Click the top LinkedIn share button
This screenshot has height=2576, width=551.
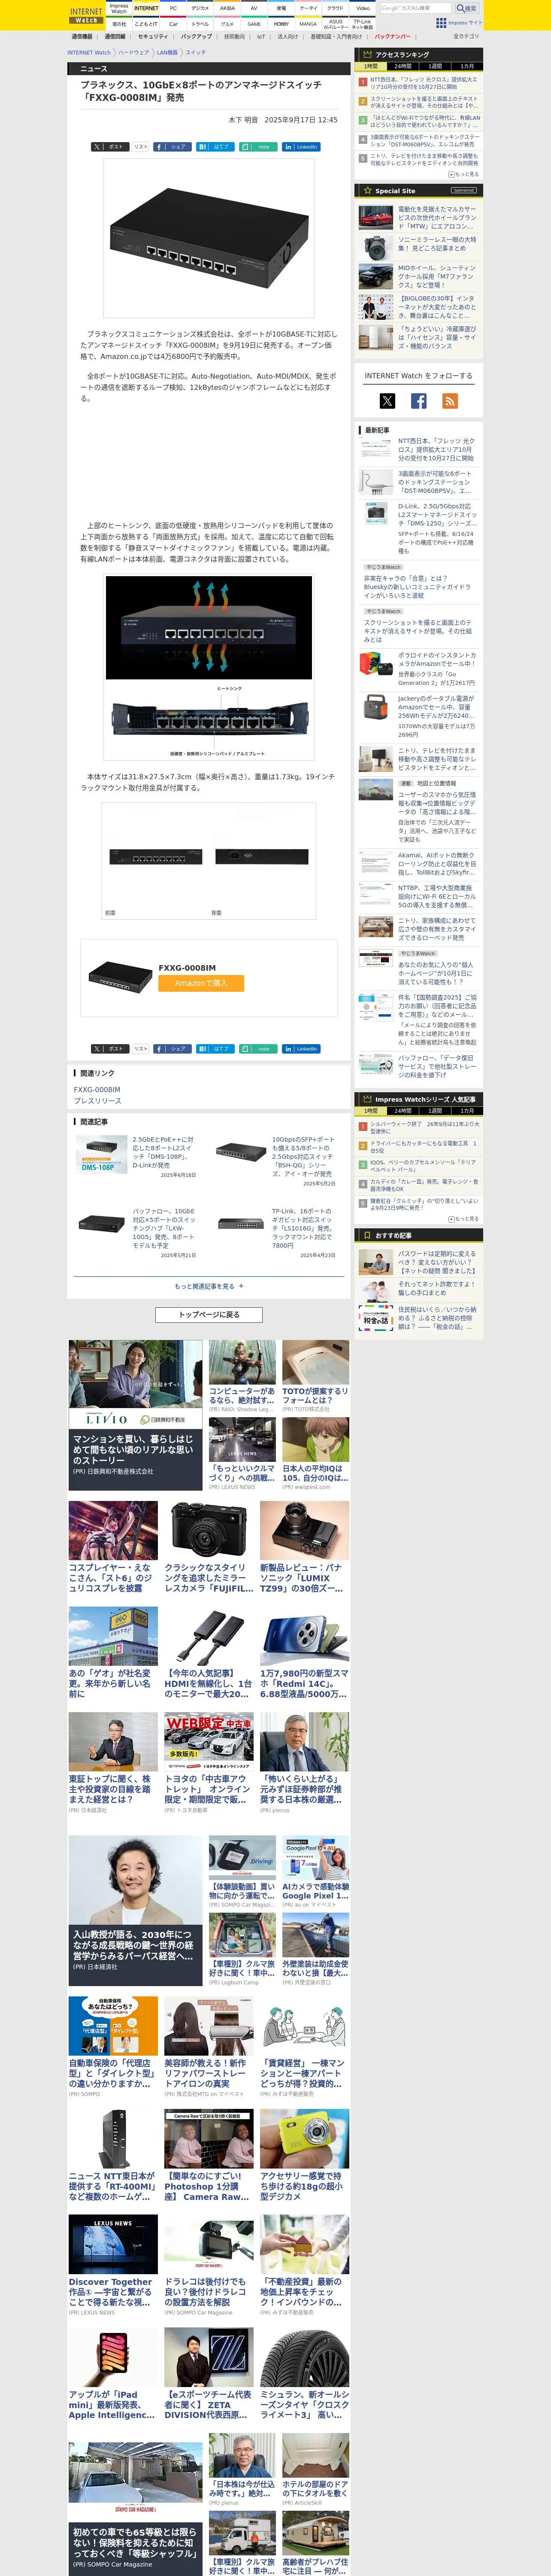pos(301,147)
